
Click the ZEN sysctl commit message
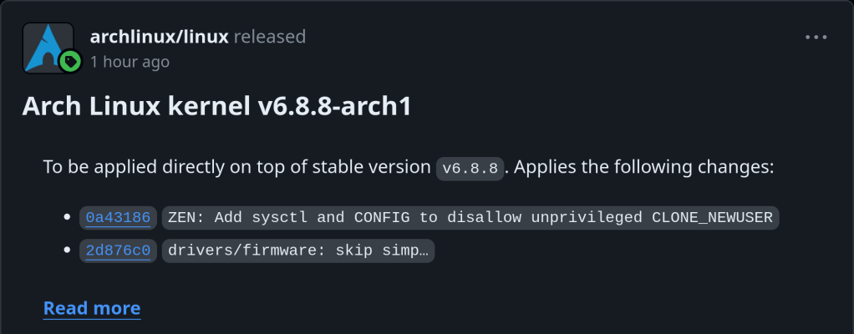(470, 218)
